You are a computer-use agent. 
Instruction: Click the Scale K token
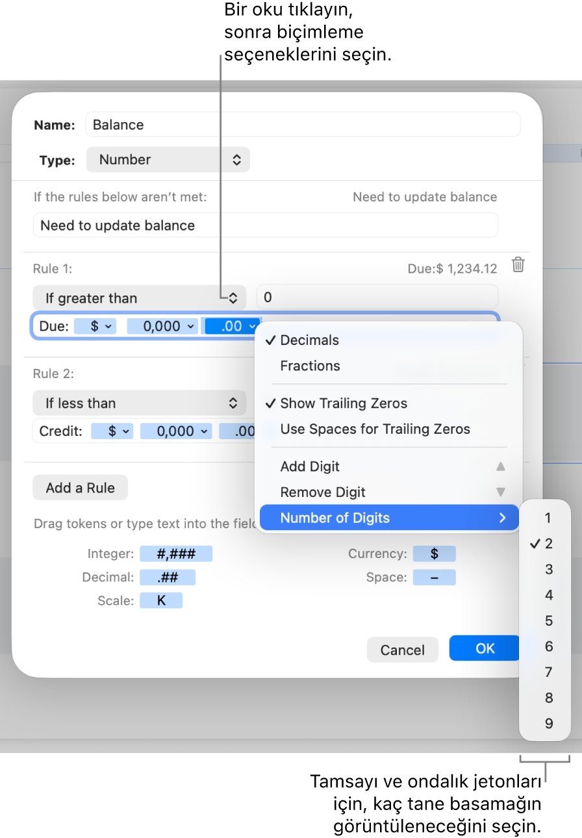point(161,601)
